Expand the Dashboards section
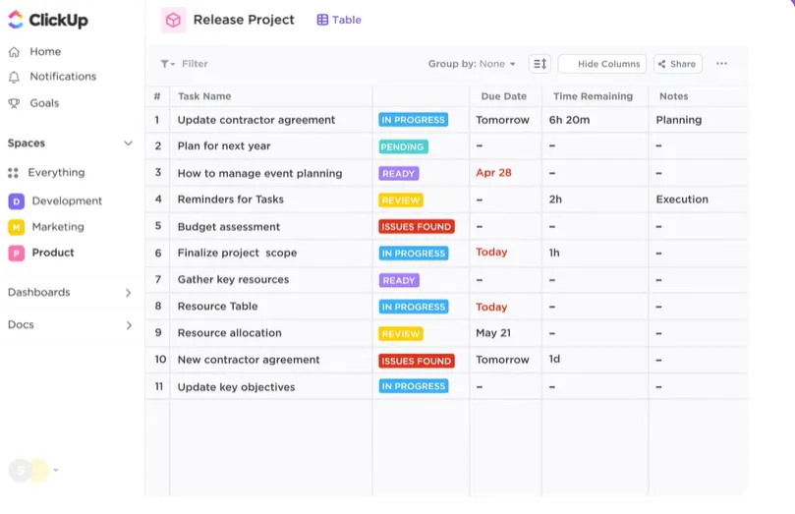Image resolution: width=795 pixels, height=514 pixels. click(70, 293)
